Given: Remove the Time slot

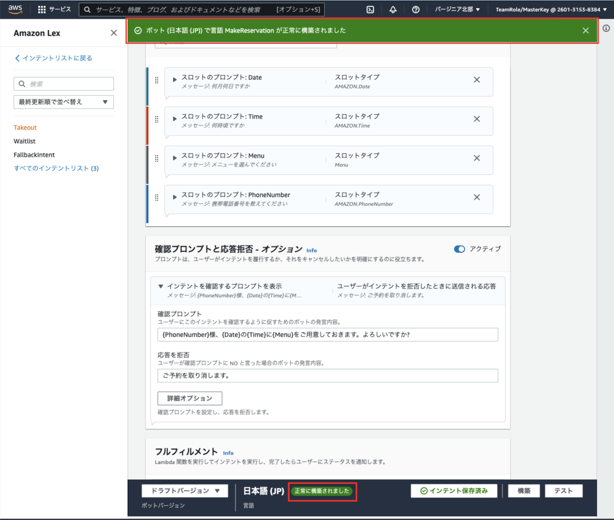Looking at the screenshot, I should coord(477,119).
